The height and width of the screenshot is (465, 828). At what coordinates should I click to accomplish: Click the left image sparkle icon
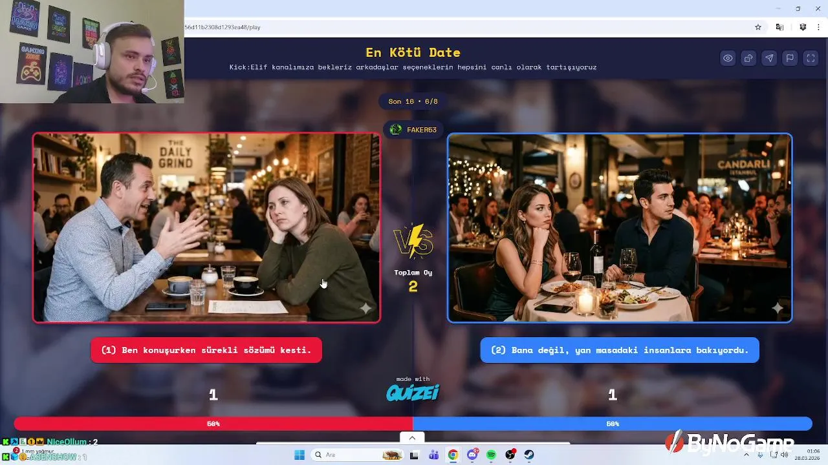pos(365,309)
